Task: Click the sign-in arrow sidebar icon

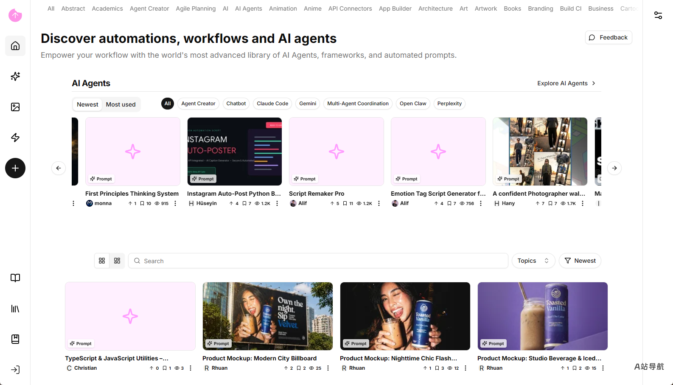Action: tap(15, 370)
